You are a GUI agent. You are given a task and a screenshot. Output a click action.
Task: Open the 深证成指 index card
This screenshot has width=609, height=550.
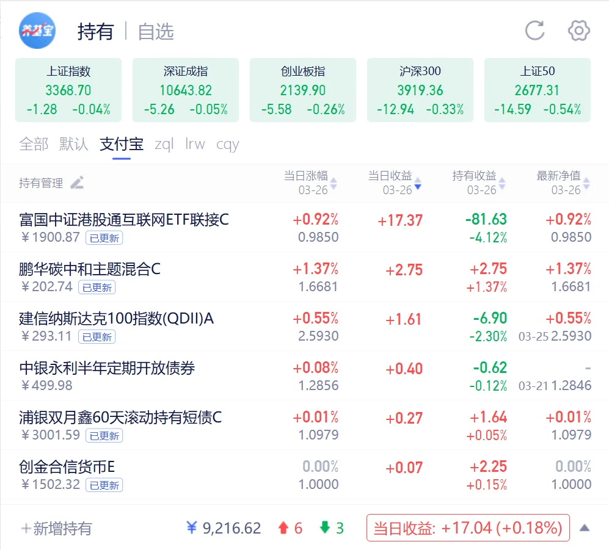(186, 90)
